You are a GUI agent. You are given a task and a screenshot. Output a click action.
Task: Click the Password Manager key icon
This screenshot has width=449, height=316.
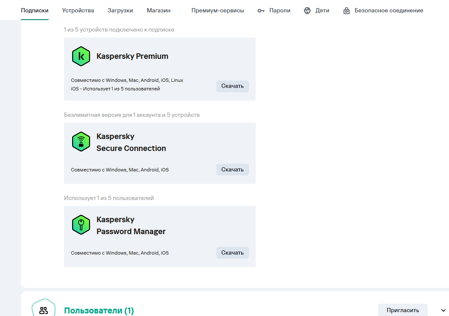click(x=81, y=225)
